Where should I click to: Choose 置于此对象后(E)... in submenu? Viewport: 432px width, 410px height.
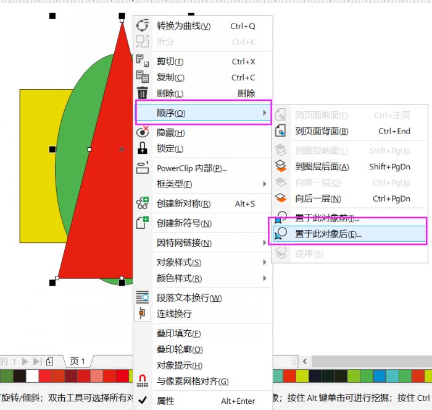[x=349, y=234]
